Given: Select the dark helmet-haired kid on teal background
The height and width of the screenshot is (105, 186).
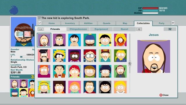Looking at the screenshot, I should coord(105,71).
